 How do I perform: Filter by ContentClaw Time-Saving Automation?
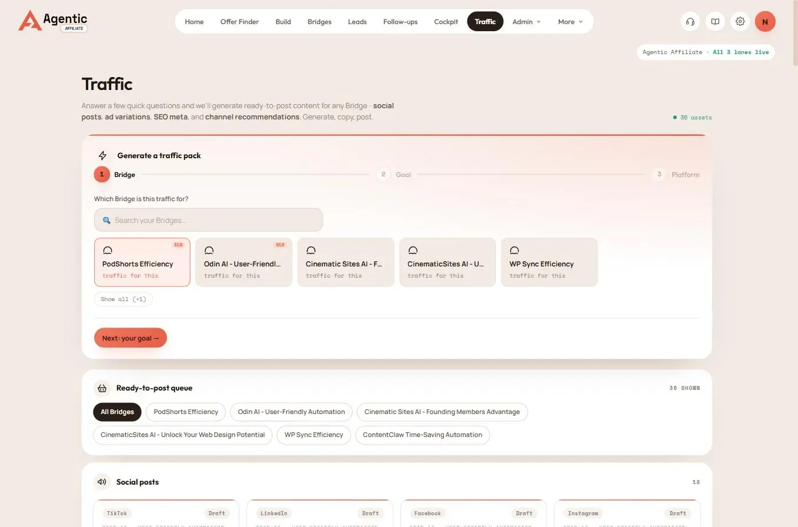coord(422,435)
